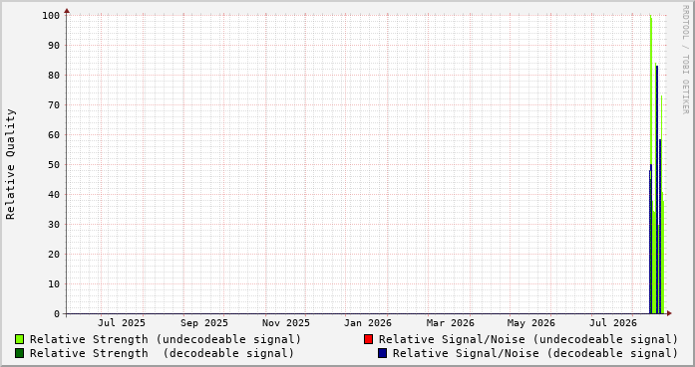The width and height of the screenshot is (695, 367).
Task: Click the Relative Quality y-axis title
Action: click(x=11, y=164)
